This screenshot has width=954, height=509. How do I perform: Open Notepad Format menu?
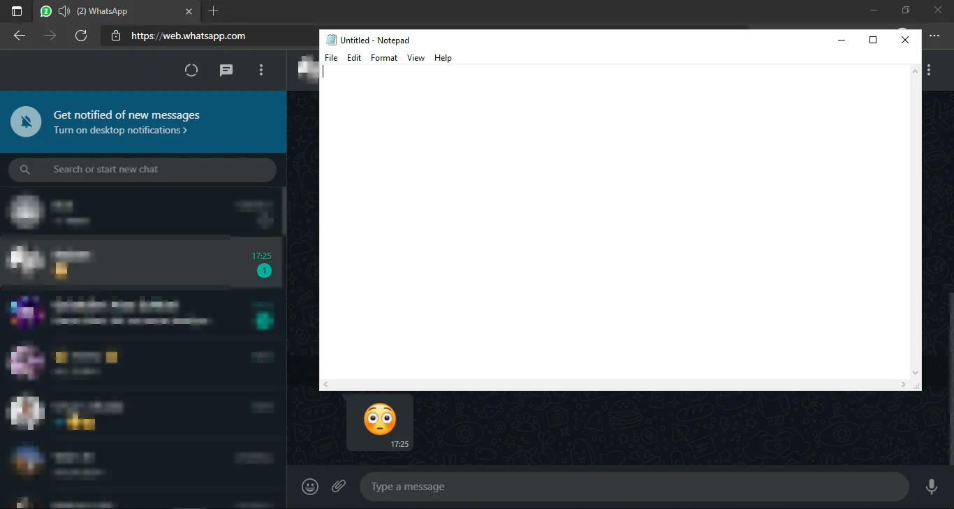click(x=384, y=58)
